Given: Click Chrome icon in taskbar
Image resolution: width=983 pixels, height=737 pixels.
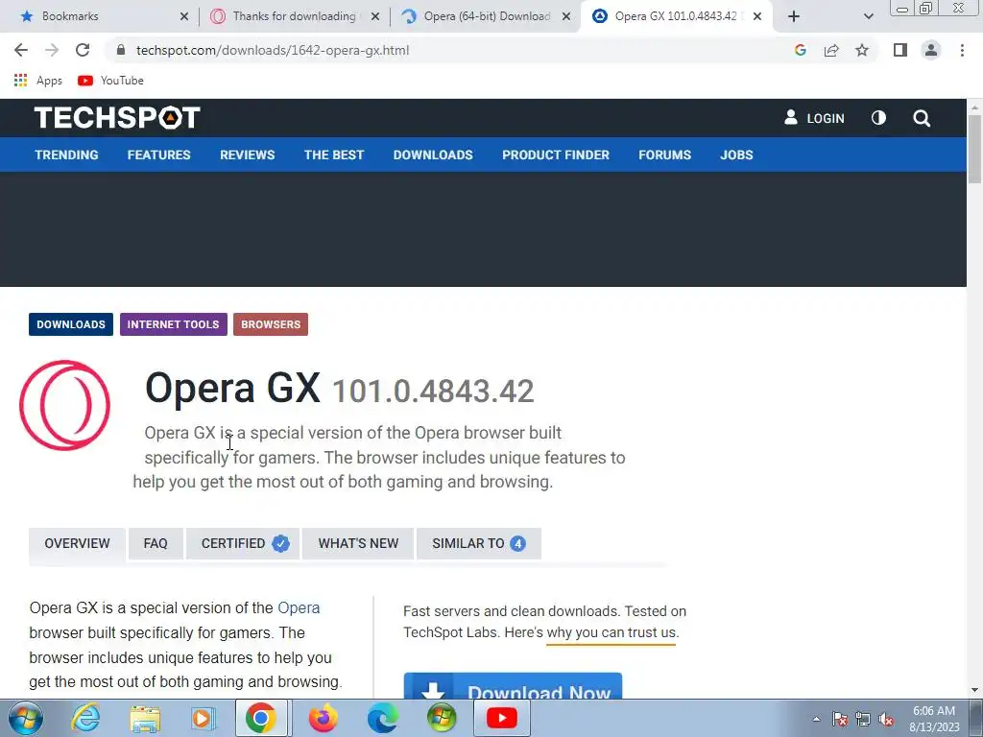Looking at the screenshot, I should click(261, 718).
